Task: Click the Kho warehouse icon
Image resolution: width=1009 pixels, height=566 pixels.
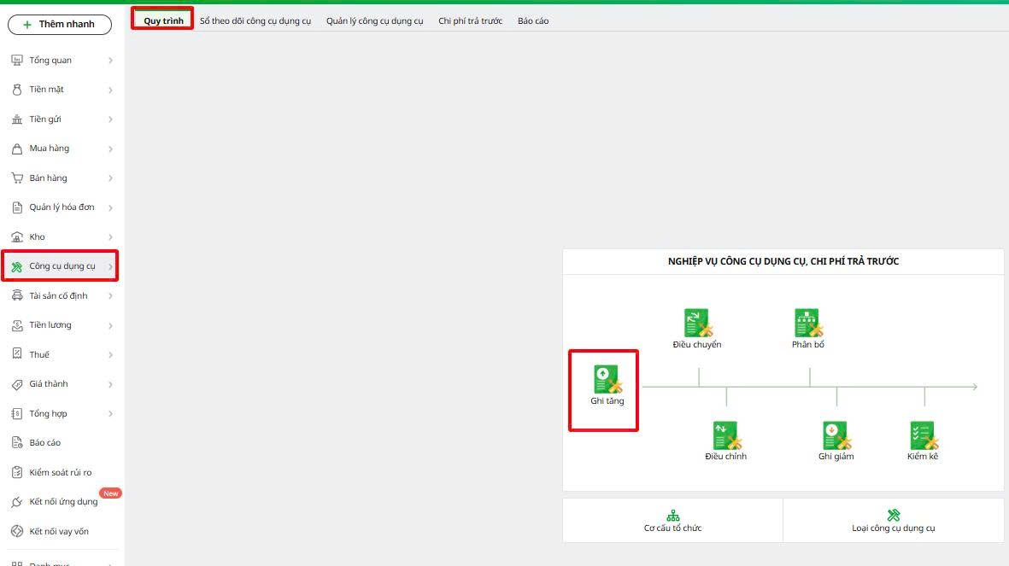Action: pos(17,237)
